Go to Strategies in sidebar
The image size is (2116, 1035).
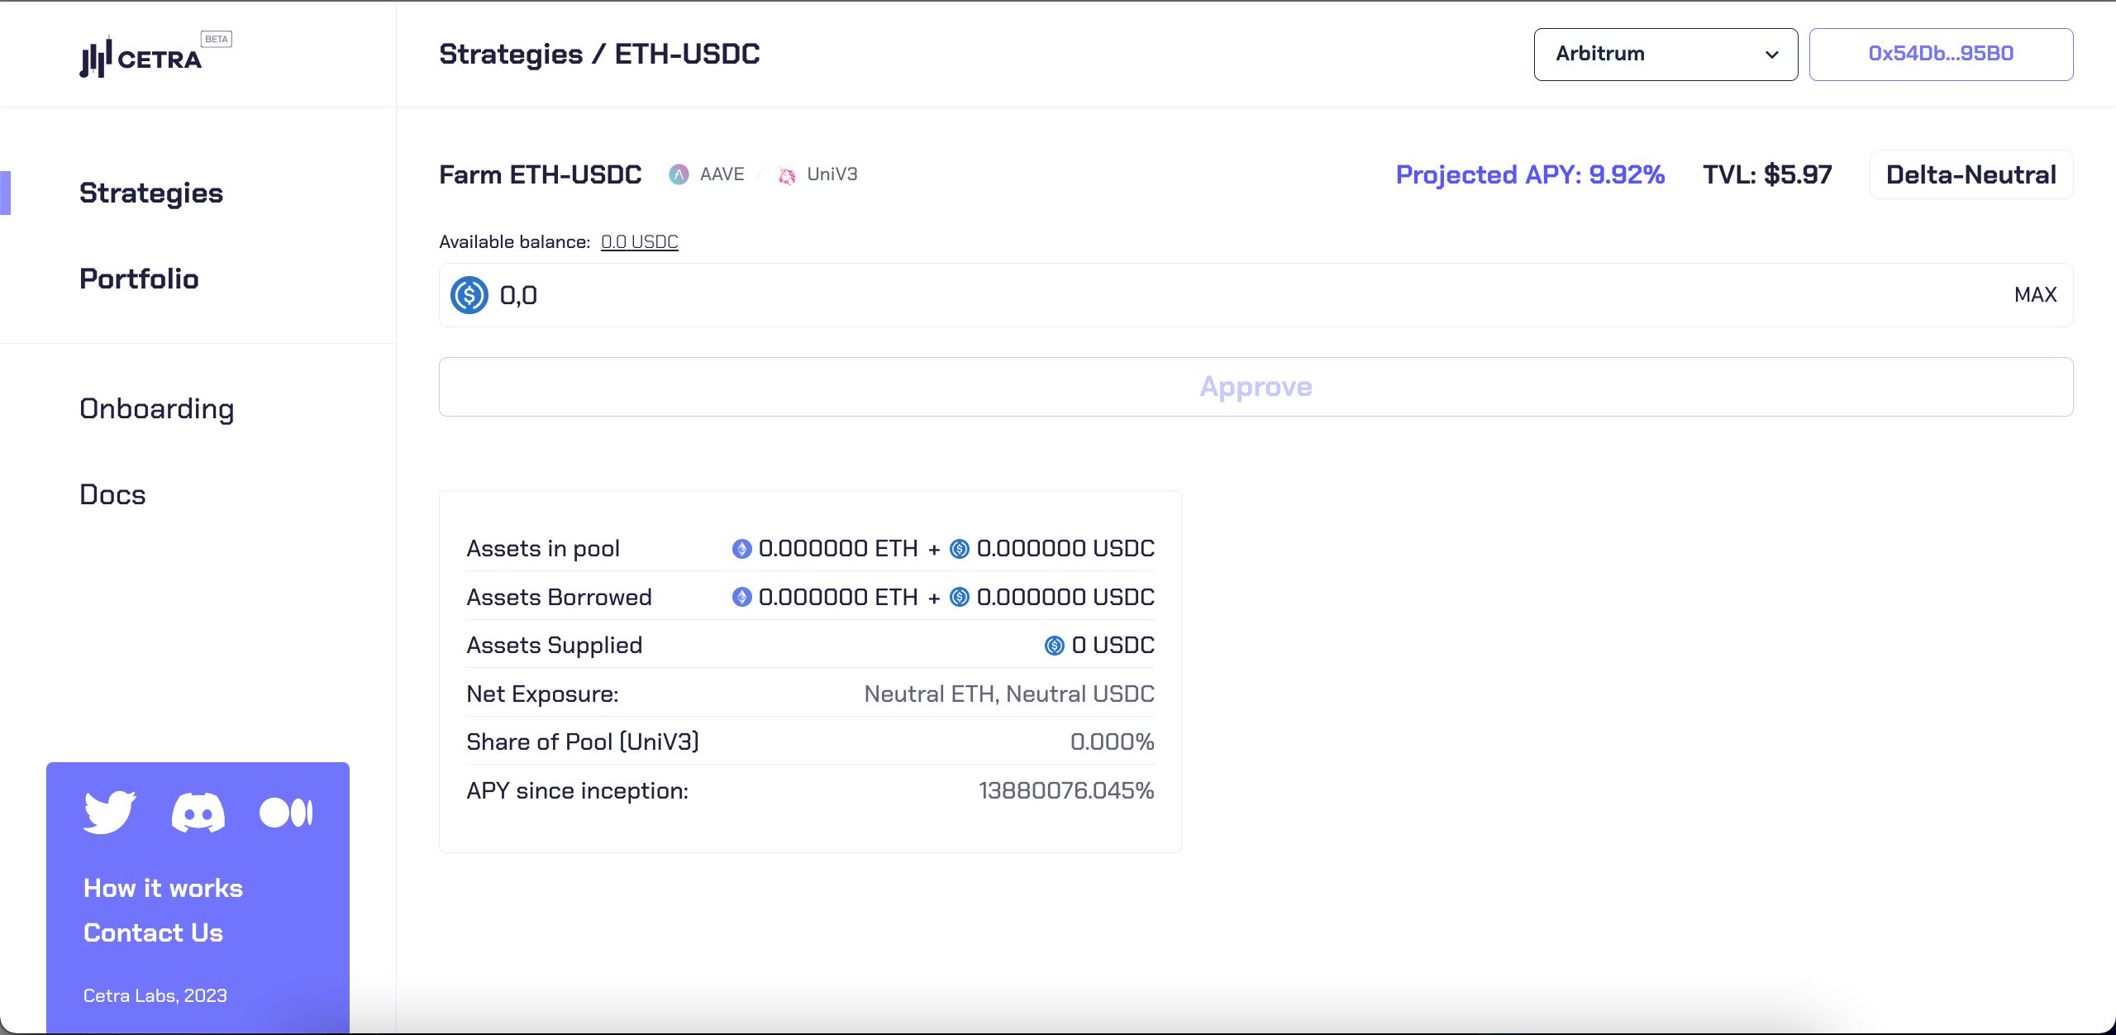(151, 193)
